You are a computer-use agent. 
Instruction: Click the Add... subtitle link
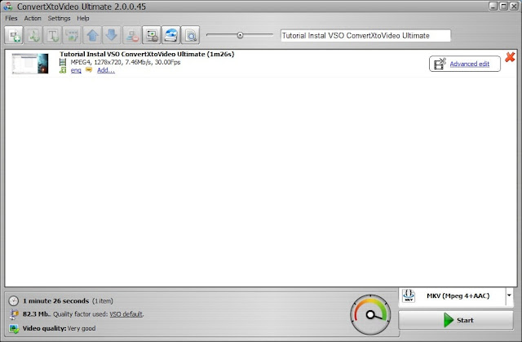[x=106, y=70]
